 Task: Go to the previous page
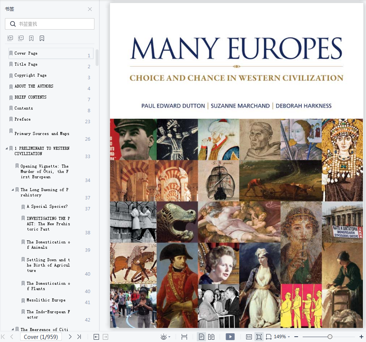point(12,337)
